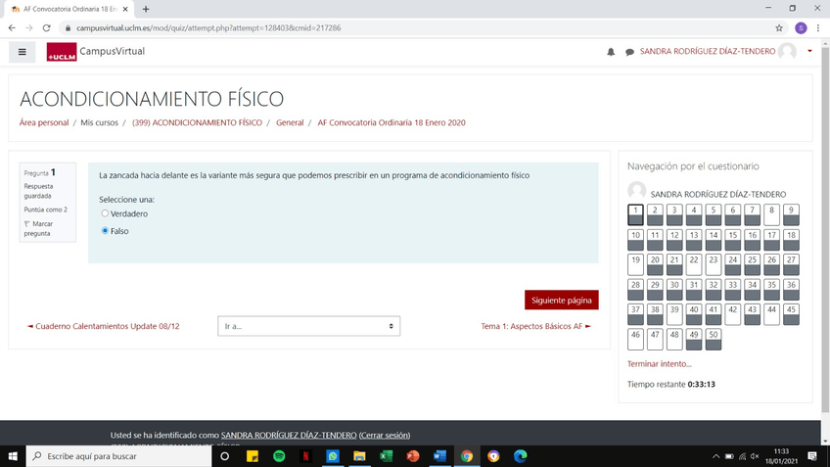Jump to question 50 in navigation
830x467 pixels.
point(714,340)
